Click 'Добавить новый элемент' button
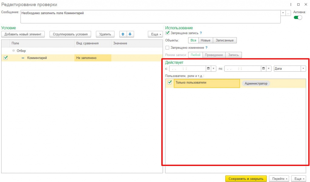 pos(23,34)
